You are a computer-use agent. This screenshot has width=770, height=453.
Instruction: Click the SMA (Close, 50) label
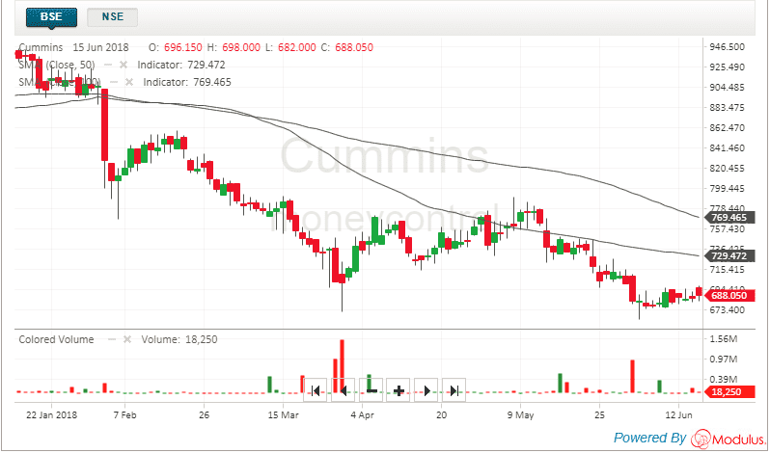tap(57, 65)
